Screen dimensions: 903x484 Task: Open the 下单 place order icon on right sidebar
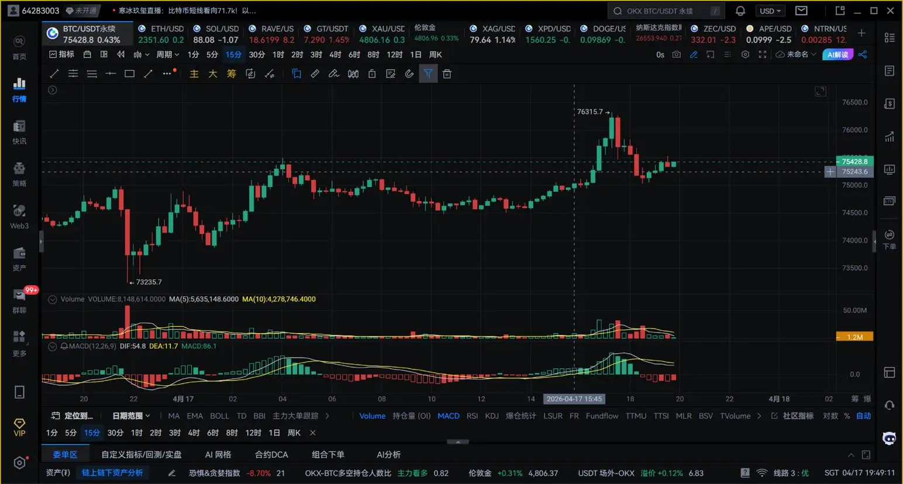pos(890,239)
